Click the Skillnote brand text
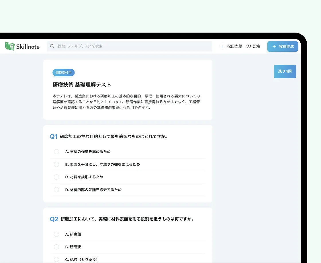Viewport: 321px width, 263px height. coord(28,47)
